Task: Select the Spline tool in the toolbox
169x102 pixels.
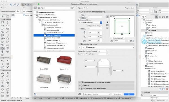Action: pyautogui.click(x=3, y=92)
